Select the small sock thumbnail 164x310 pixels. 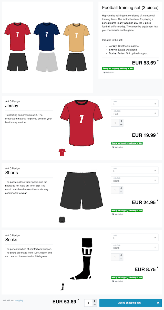tap(62, 287)
